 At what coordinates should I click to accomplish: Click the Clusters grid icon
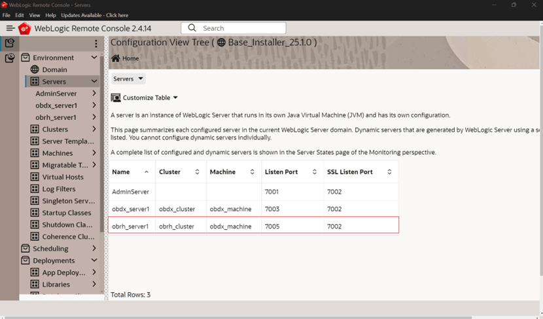pos(35,129)
